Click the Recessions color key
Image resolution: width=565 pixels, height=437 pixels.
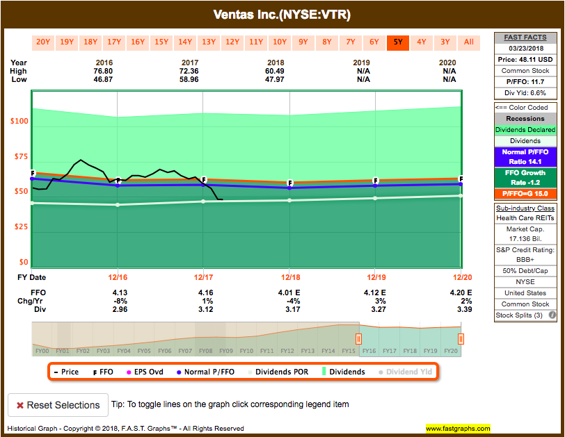525,118
